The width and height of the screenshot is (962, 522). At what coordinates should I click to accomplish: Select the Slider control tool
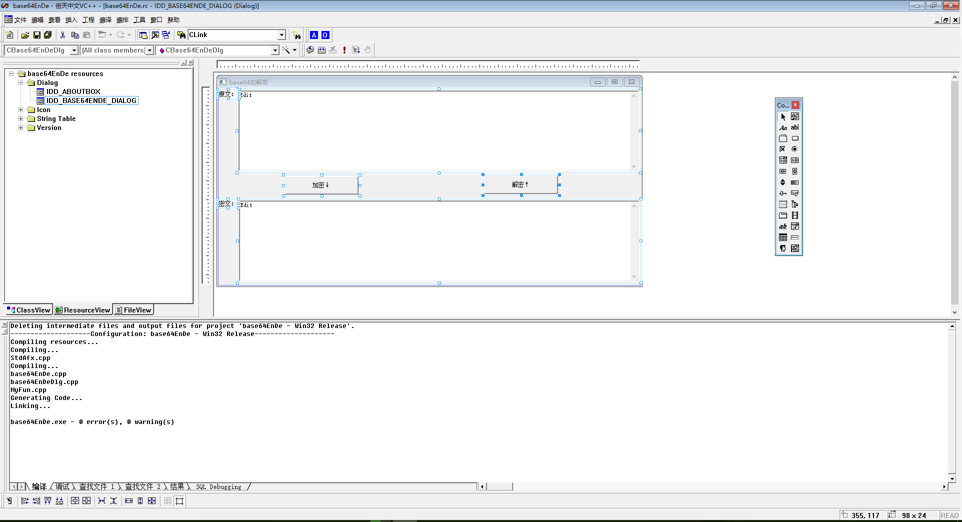[x=783, y=193]
